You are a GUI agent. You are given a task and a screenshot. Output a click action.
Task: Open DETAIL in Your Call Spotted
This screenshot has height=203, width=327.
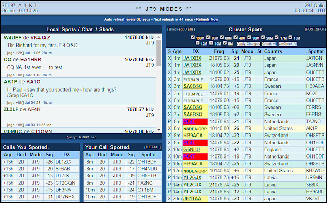(x=152, y=147)
